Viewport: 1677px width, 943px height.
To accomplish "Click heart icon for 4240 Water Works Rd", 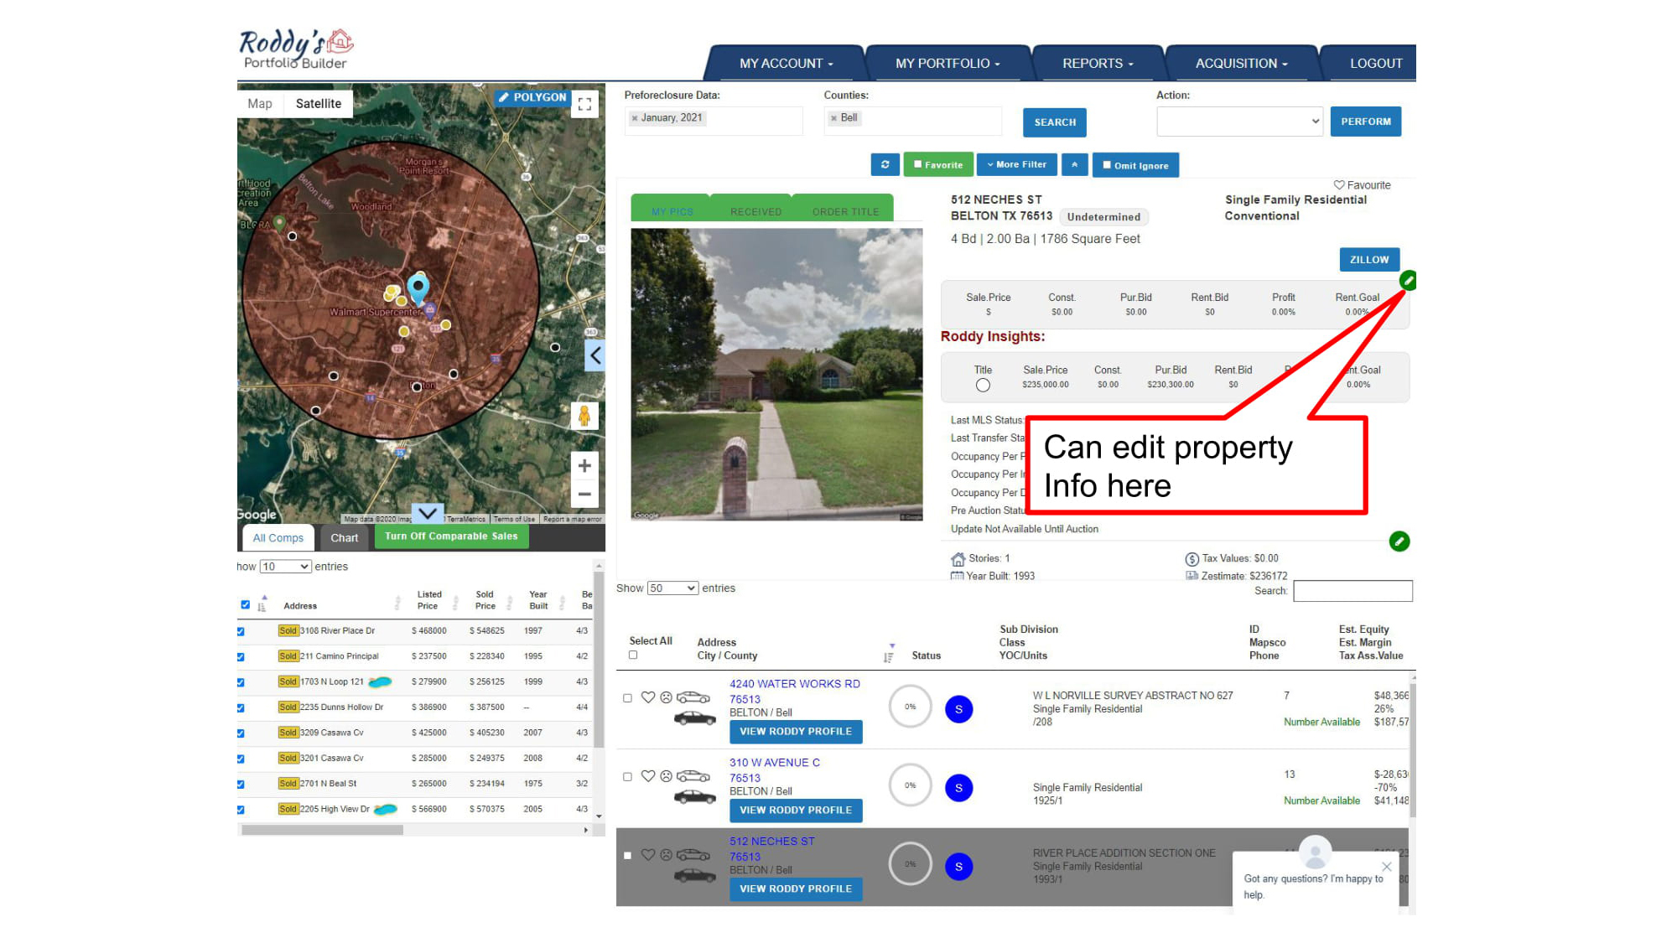I will tap(647, 697).
